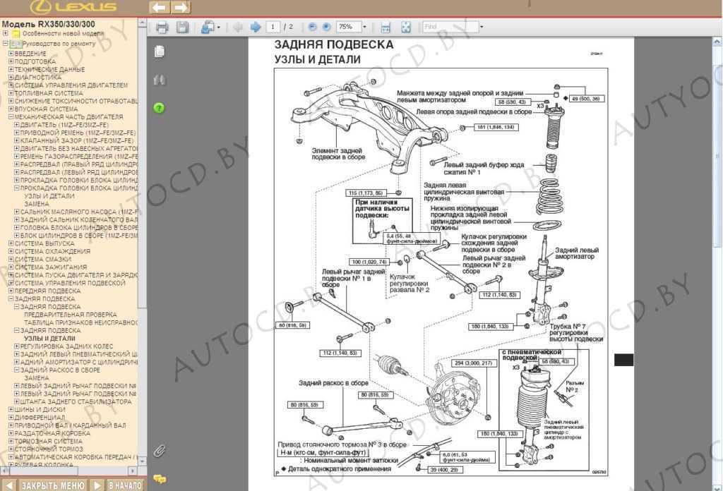Viewport: 723px width, 491px height.
Task: Open Help via the green question mark icon
Action: pyautogui.click(x=159, y=108)
